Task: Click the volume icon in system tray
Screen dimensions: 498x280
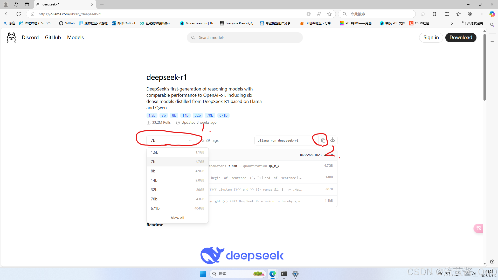Action: 474,274
